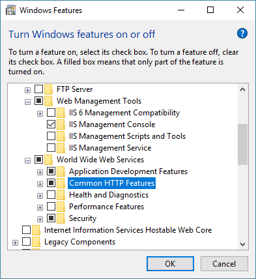Click the Windows Features title bar icon

tap(11, 10)
